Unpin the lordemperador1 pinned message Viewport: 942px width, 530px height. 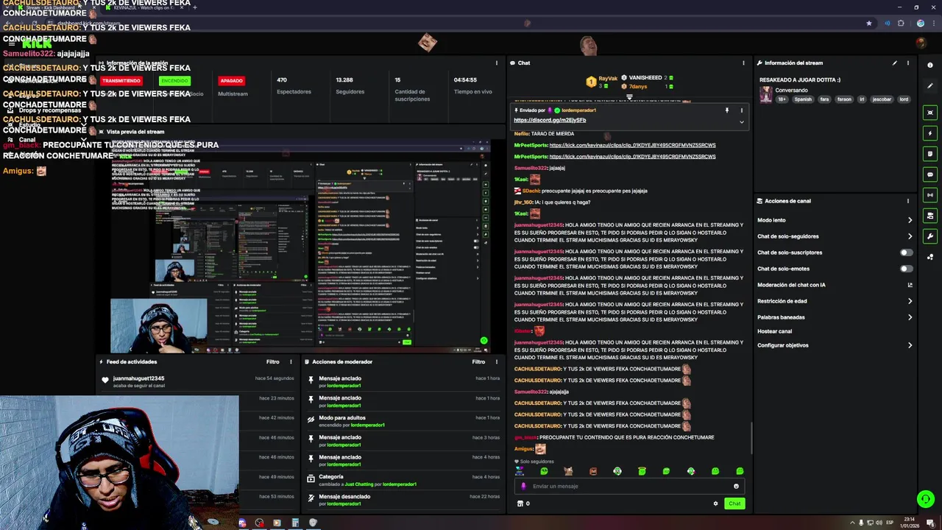(x=727, y=110)
